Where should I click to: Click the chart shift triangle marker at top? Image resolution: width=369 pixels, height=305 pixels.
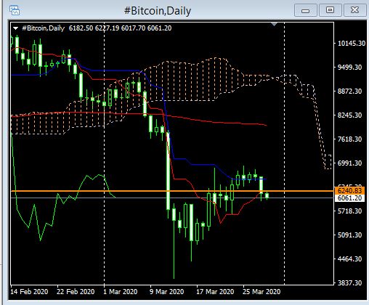[274, 24]
